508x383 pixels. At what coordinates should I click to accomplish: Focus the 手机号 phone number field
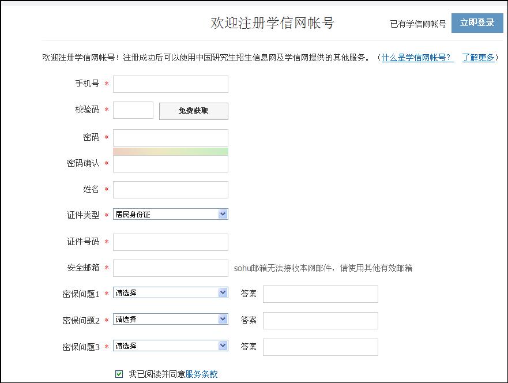click(x=171, y=84)
